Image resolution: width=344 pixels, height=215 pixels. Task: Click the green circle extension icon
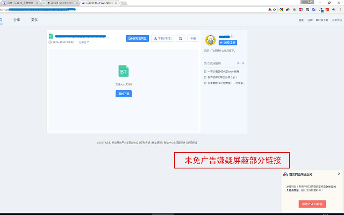point(294,10)
